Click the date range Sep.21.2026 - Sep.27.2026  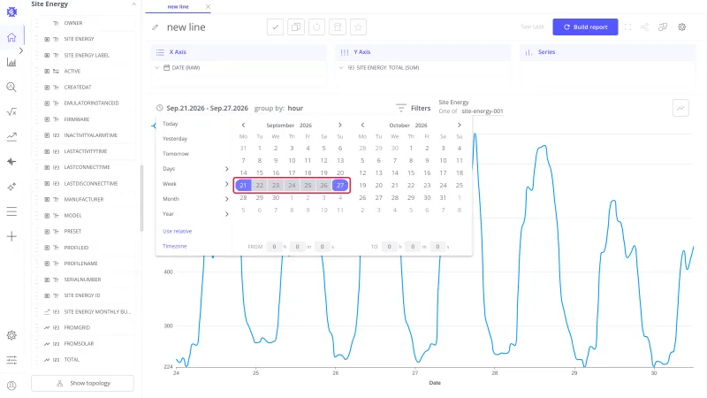tap(207, 108)
